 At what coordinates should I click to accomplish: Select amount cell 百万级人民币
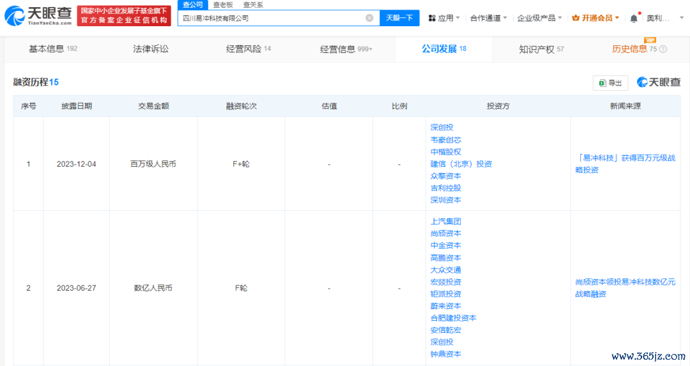click(153, 164)
